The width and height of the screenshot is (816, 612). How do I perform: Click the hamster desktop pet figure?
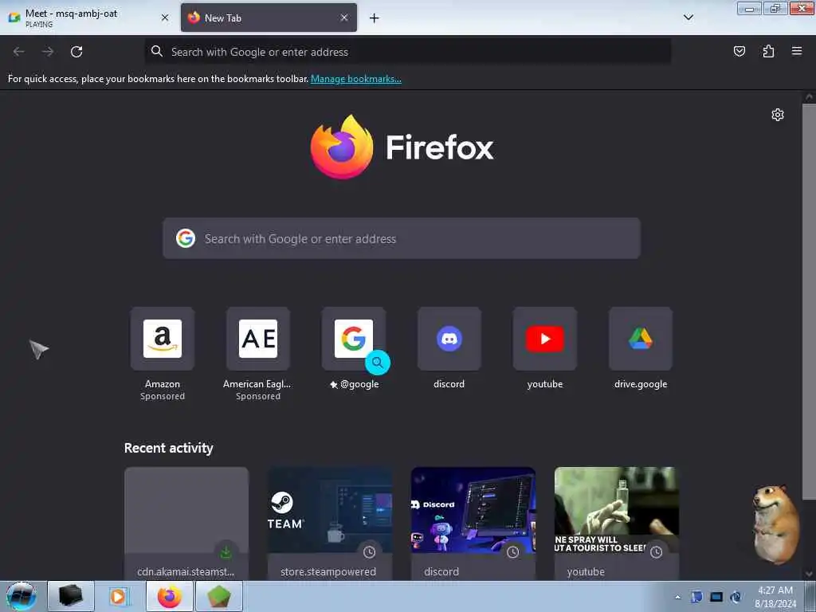coord(775,524)
